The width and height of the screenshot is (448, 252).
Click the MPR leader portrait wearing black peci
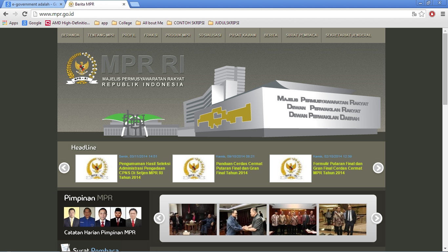(x=118, y=217)
